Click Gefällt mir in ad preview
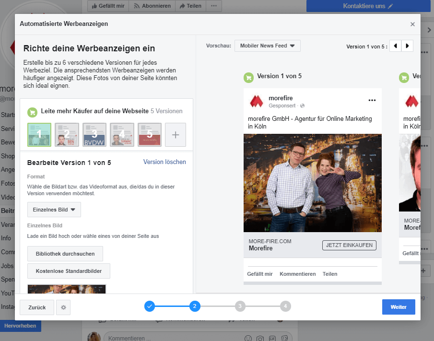The image size is (434, 341). click(259, 274)
